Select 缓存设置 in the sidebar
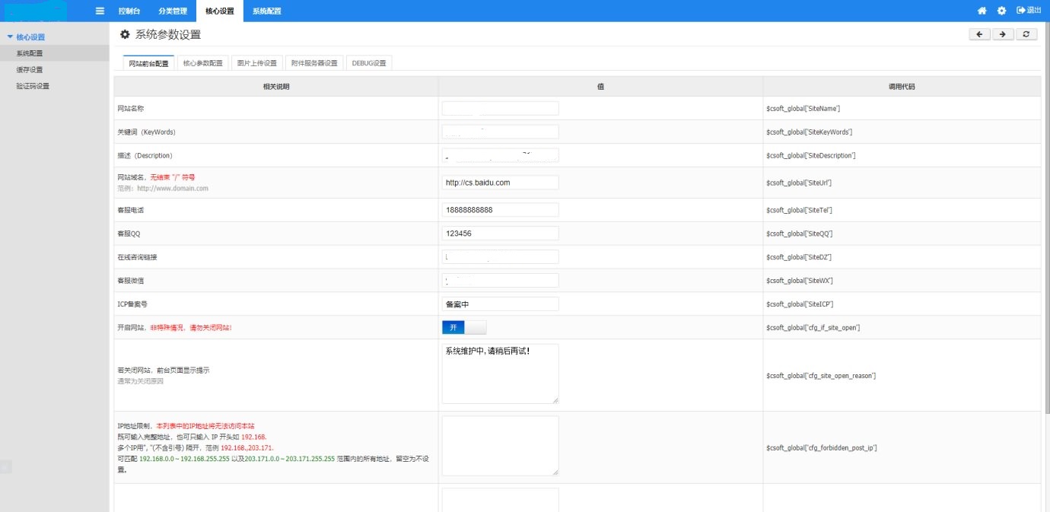This screenshot has width=1050, height=512. point(30,69)
